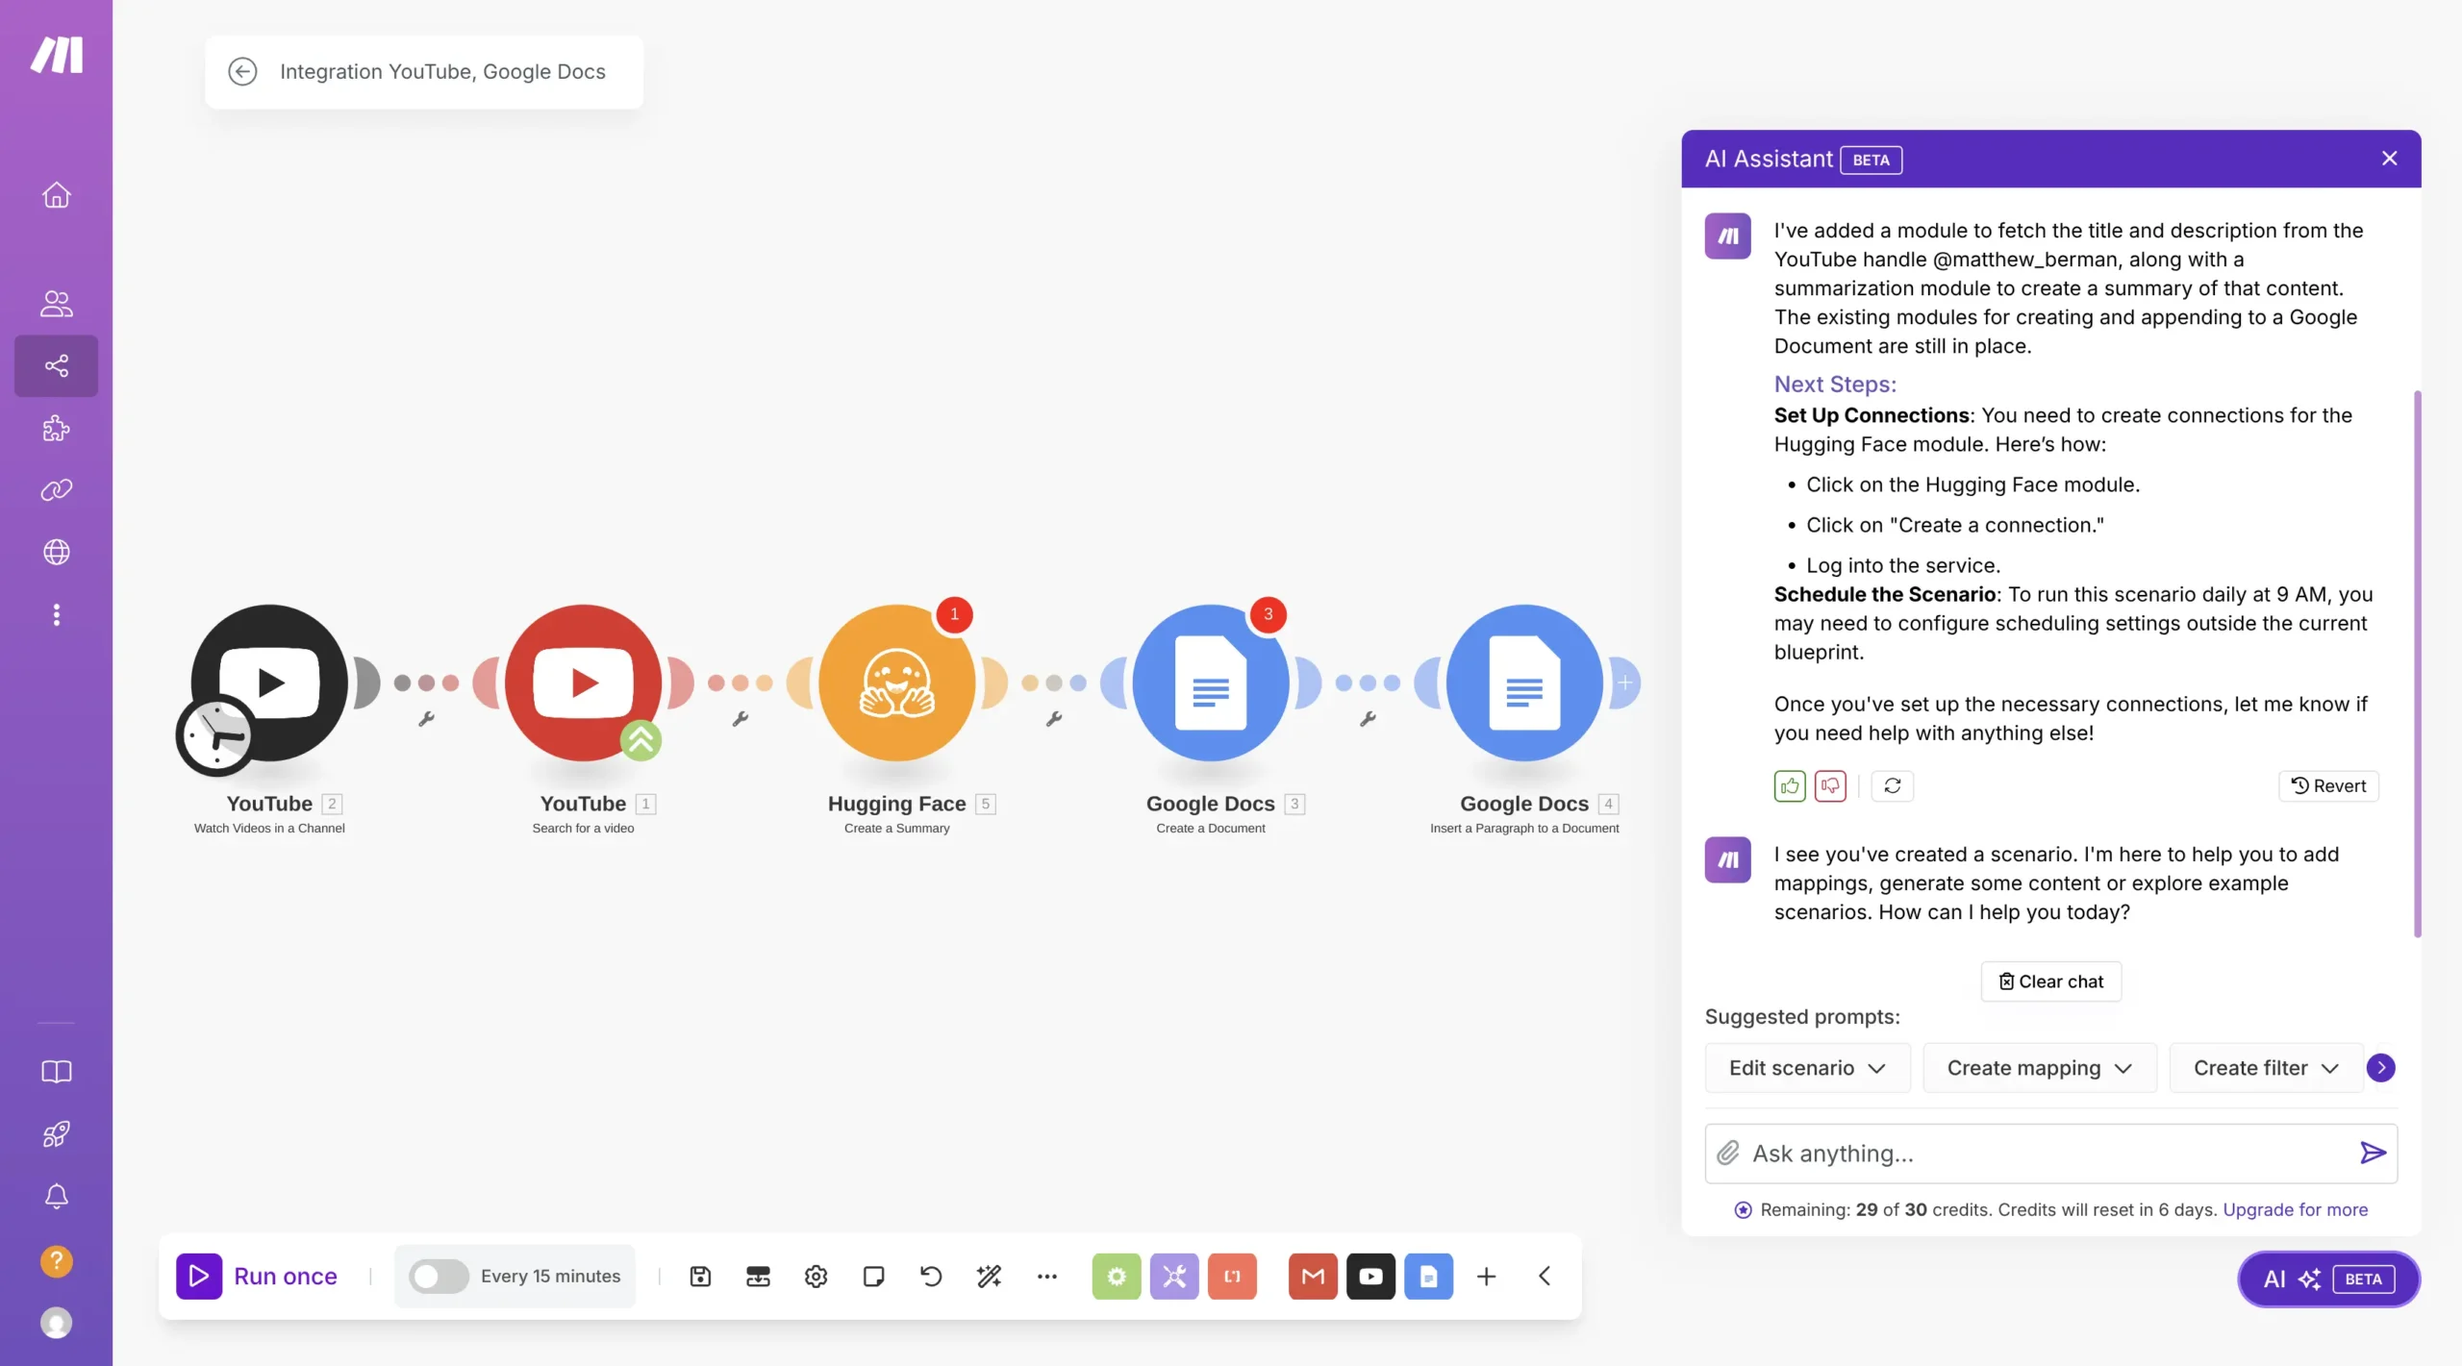The height and width of the screenshot is (1366, 2462).
Task: Open the Gmail app icon in the toolbar
Action: tap(1311, 1276)
